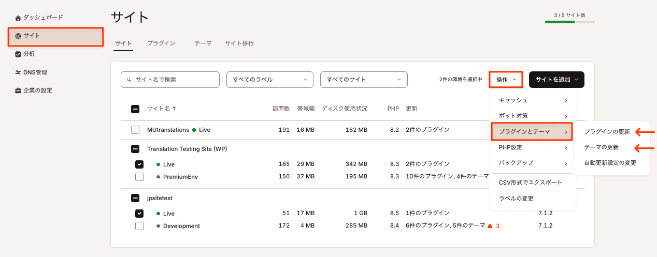657x257 pixels.
Task: Click the 3/5 サイト数 progress bar
Action: tap(569, 22)
